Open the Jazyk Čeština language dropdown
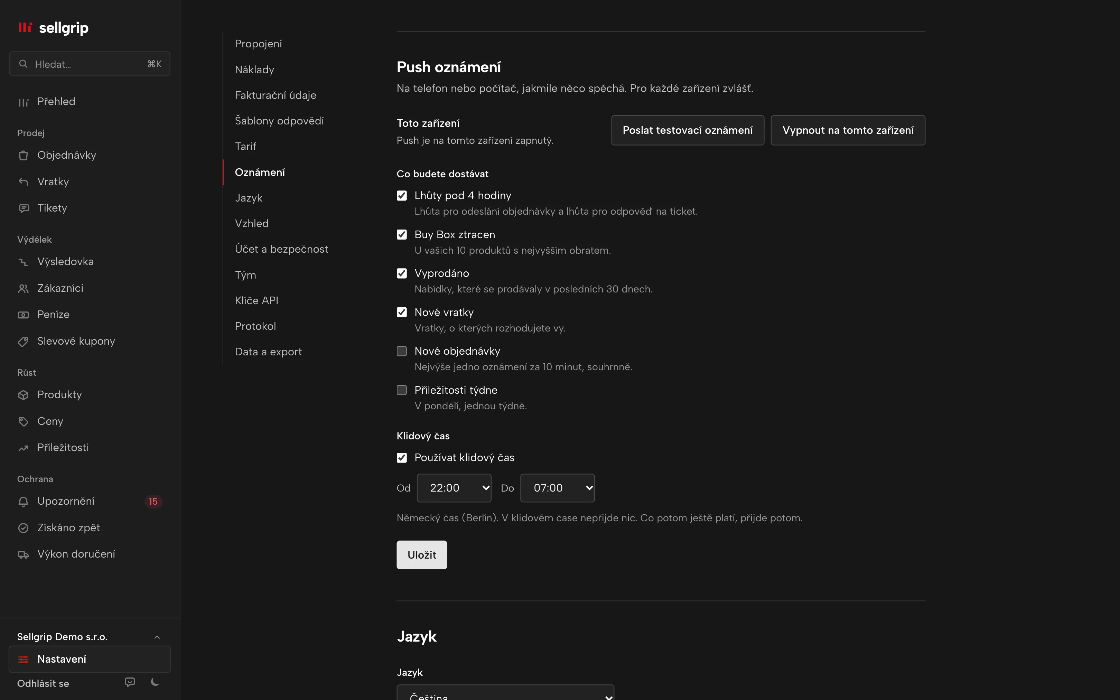 click(x=505, y=693)
